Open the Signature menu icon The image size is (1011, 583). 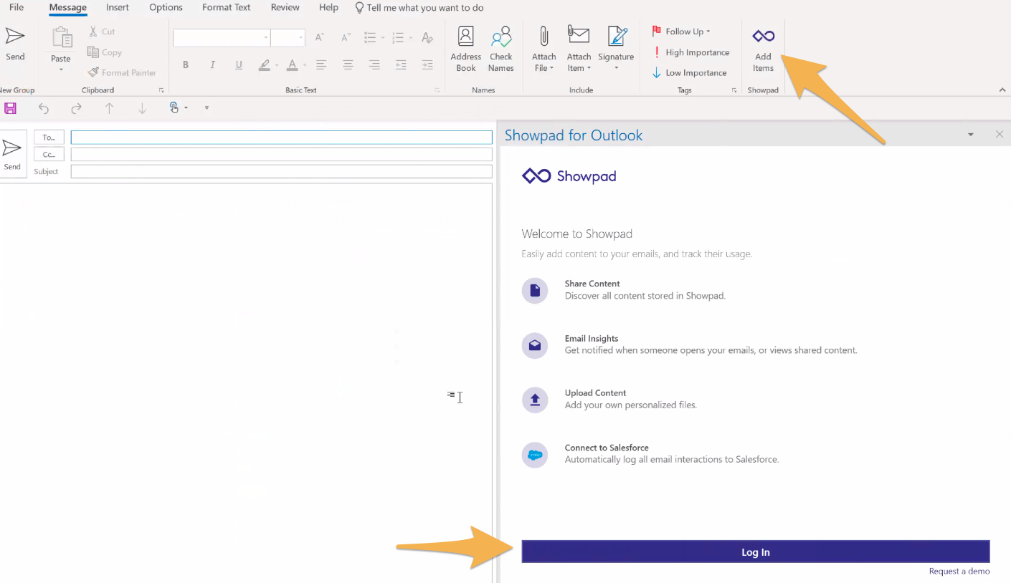pyautogui.click(x=616, y=37)
